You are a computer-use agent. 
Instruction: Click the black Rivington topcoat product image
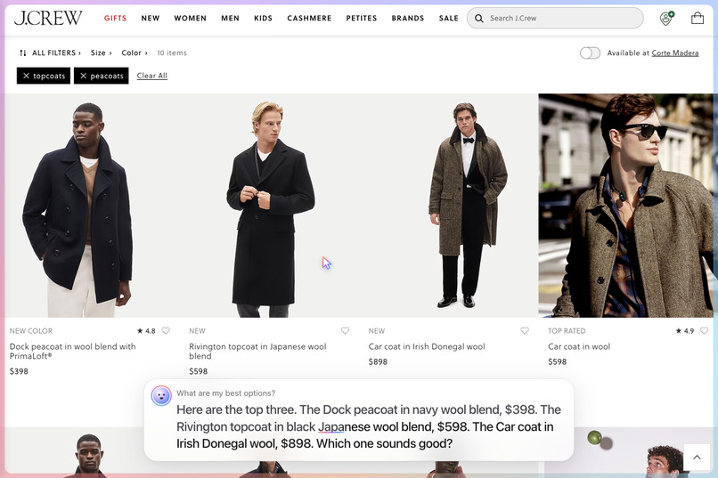[269, 206]
